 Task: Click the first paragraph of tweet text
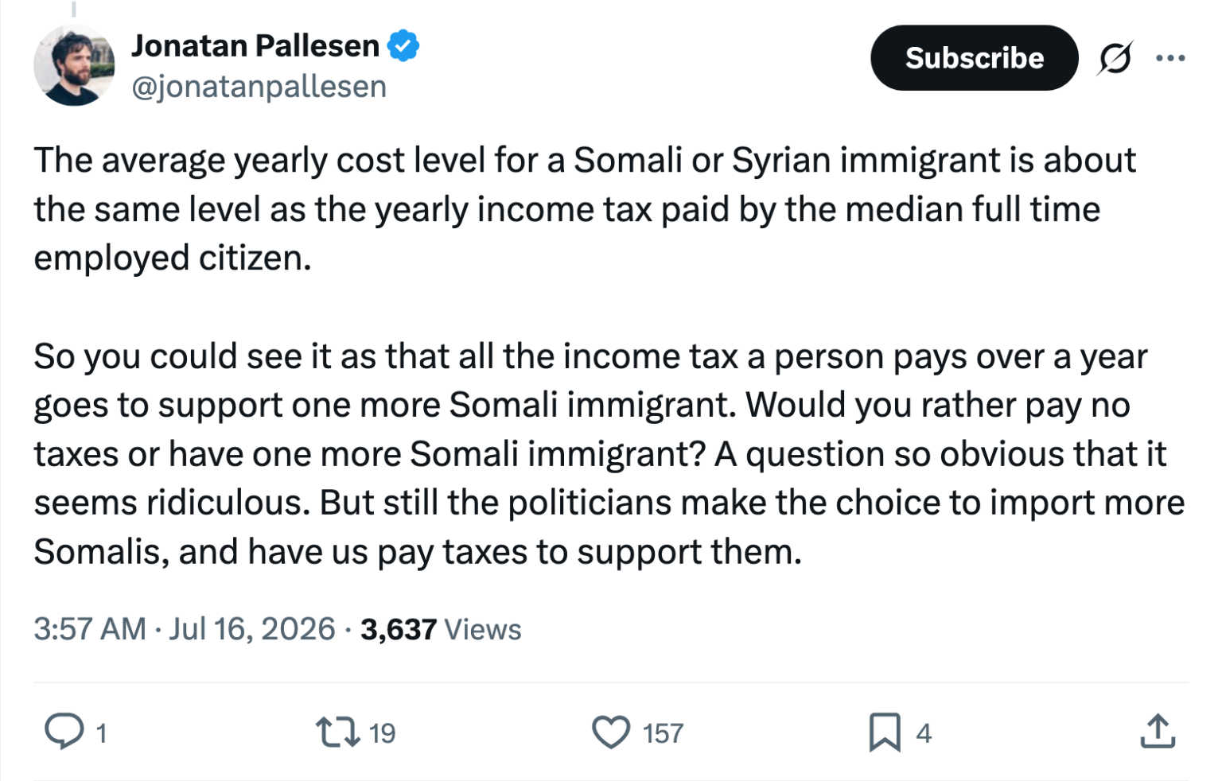[585, 209]
